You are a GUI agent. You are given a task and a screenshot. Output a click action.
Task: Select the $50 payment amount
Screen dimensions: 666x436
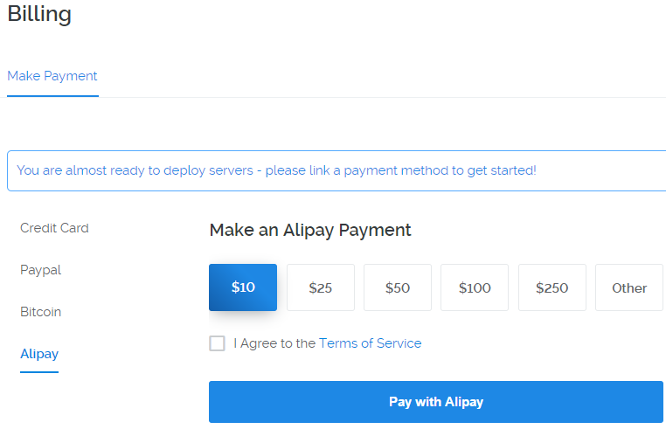(x=398, y=287)
